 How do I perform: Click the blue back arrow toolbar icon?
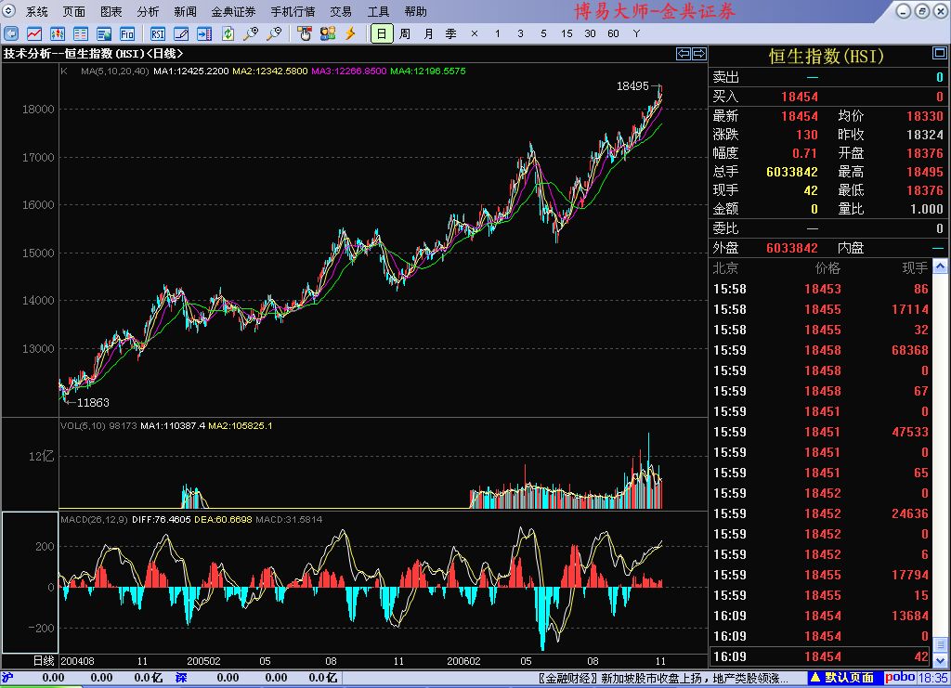coord(11,33)
